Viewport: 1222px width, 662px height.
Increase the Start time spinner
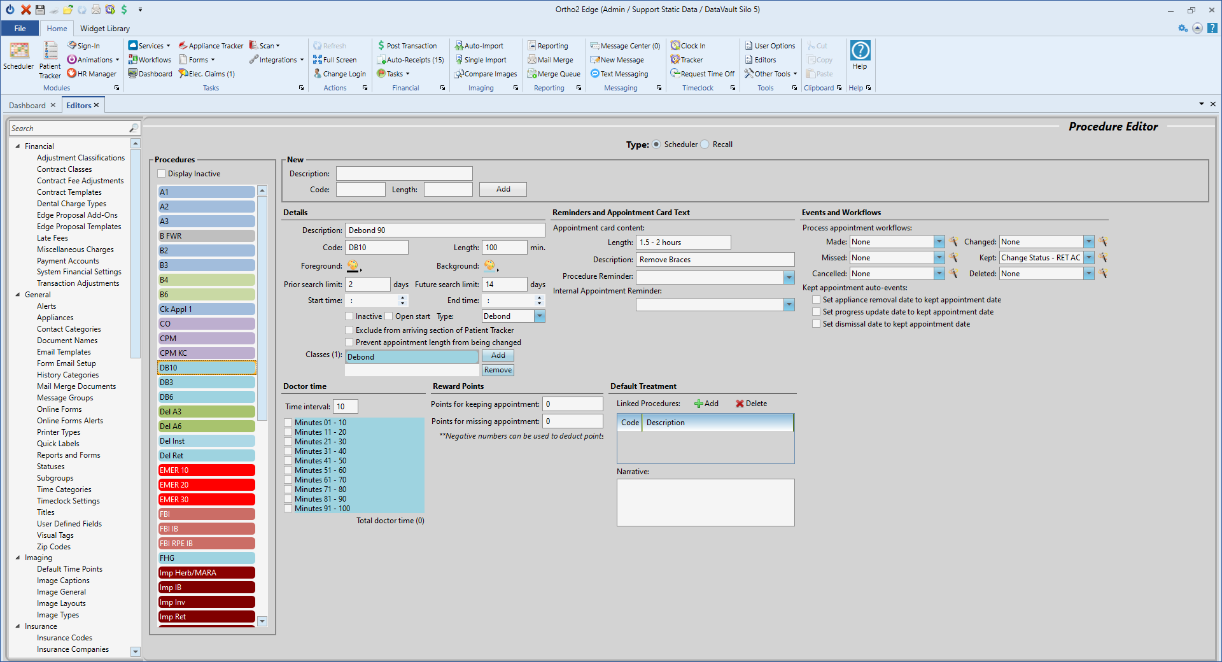coord(402,297)
